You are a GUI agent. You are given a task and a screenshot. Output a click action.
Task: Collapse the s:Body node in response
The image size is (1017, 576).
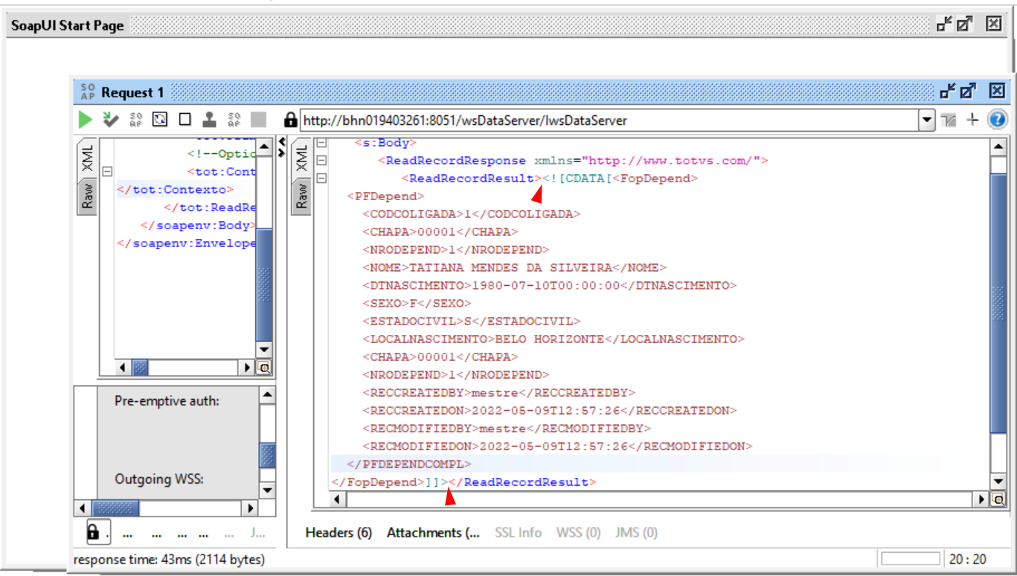pos(321,143)
